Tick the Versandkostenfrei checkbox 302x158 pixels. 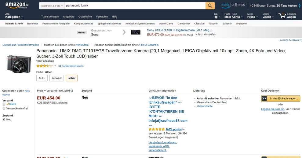pyautogui.click(x=4, y=108)
